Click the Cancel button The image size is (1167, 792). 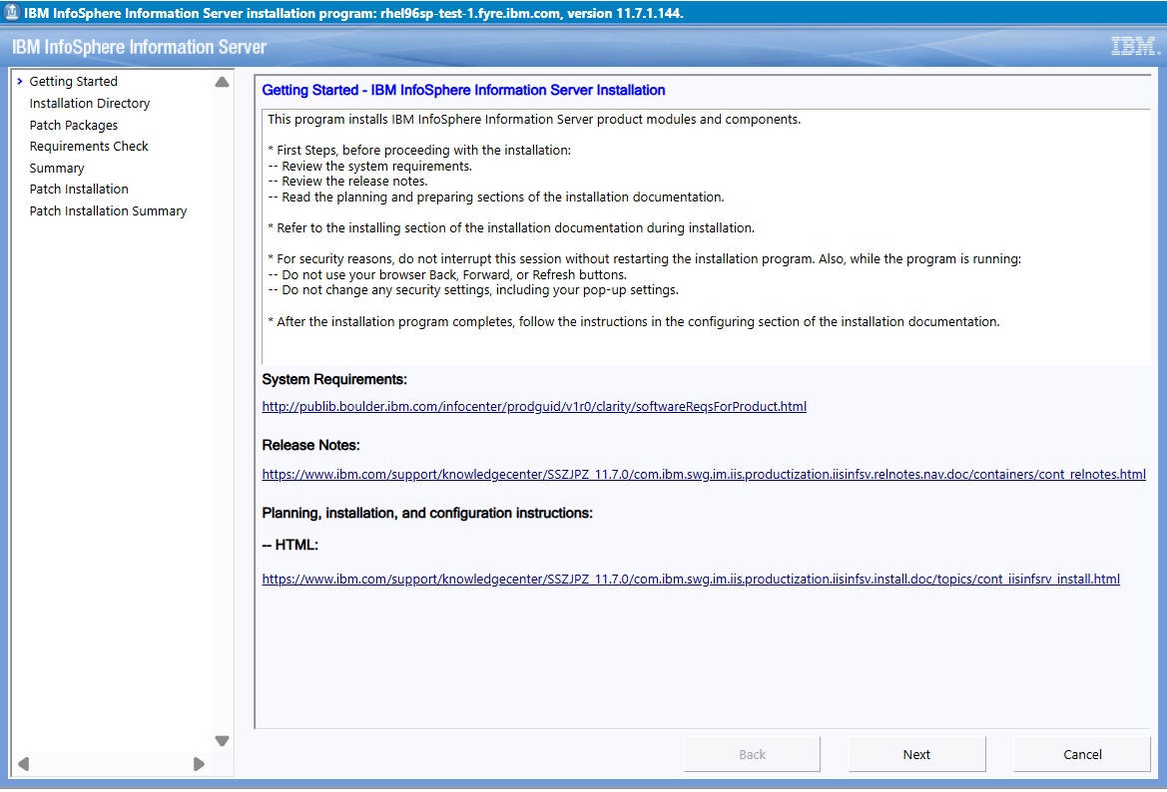click(x=1082, y=754)
